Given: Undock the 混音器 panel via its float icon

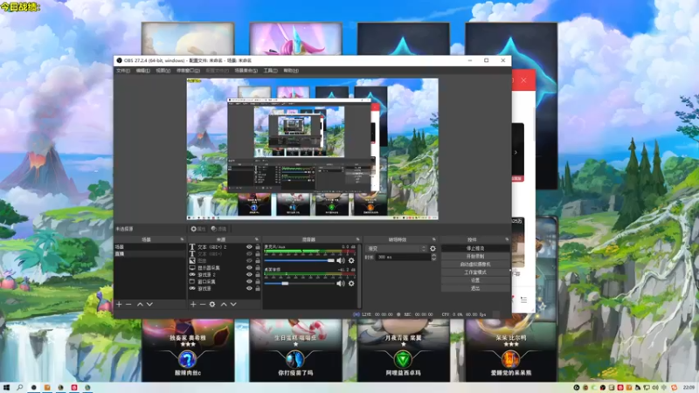Looking at the screenshot, I should pos(357,239).
